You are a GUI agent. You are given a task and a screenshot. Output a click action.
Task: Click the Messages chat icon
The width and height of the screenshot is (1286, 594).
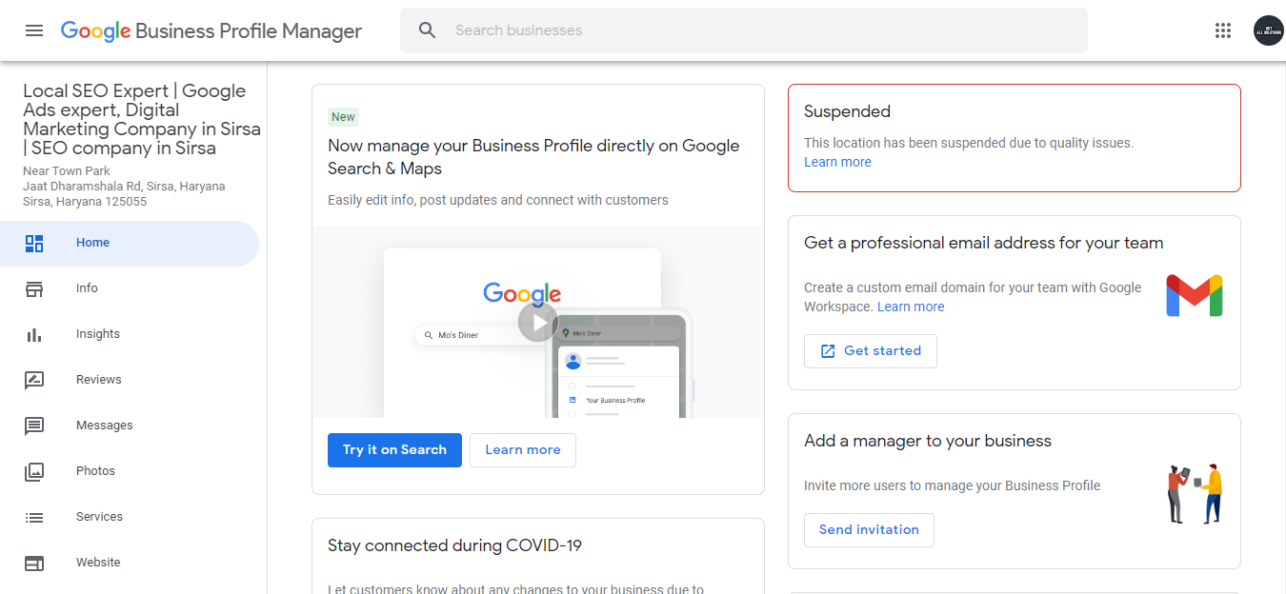click(x=34, y=426)
